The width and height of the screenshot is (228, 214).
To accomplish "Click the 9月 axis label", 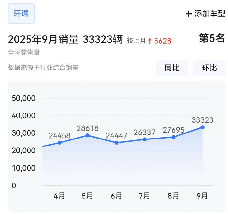I will click(x=202, y=196).
